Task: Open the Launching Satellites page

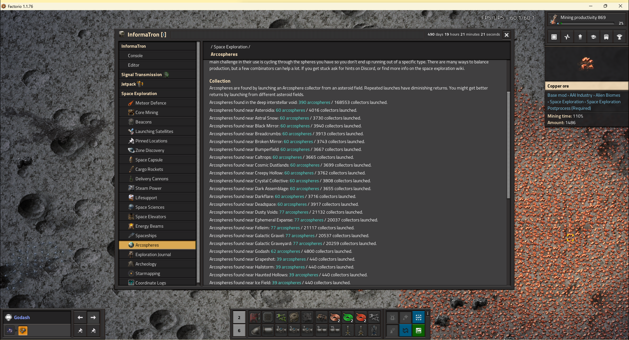Action: (x=157, y=131)
